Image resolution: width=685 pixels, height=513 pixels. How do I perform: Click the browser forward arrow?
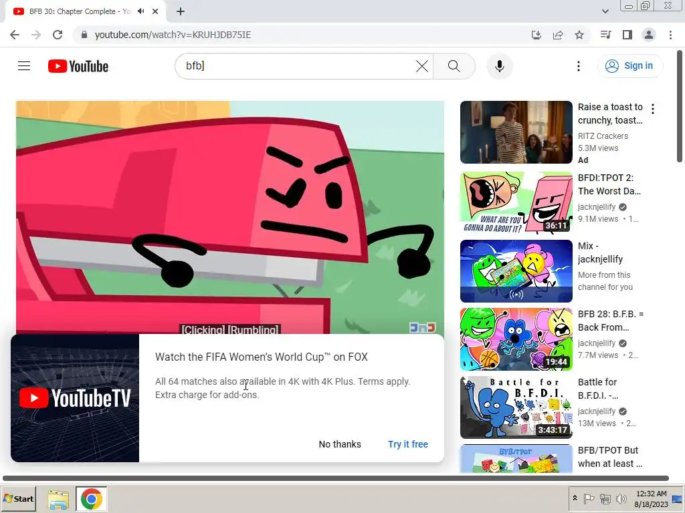pyautogui.click(x=36, y=35)
